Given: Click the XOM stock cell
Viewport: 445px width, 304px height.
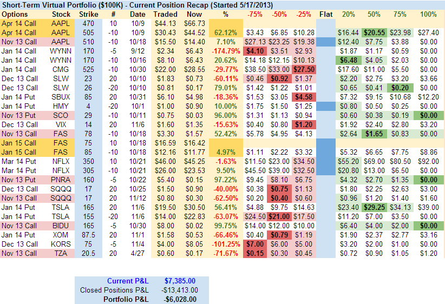Looking at the screenshot, I should point(61,235).
